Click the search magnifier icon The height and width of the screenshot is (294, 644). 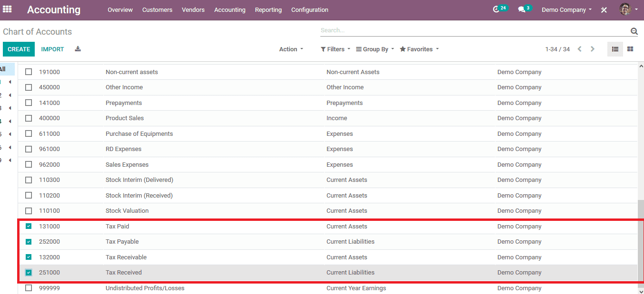point(634,31)
